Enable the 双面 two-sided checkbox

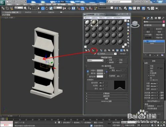(x=118, y=60)
